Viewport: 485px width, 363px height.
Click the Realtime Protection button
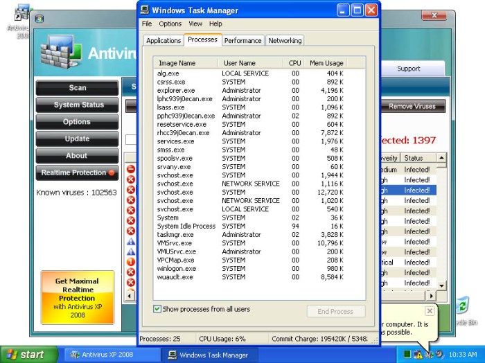click(x=78, y=173)
